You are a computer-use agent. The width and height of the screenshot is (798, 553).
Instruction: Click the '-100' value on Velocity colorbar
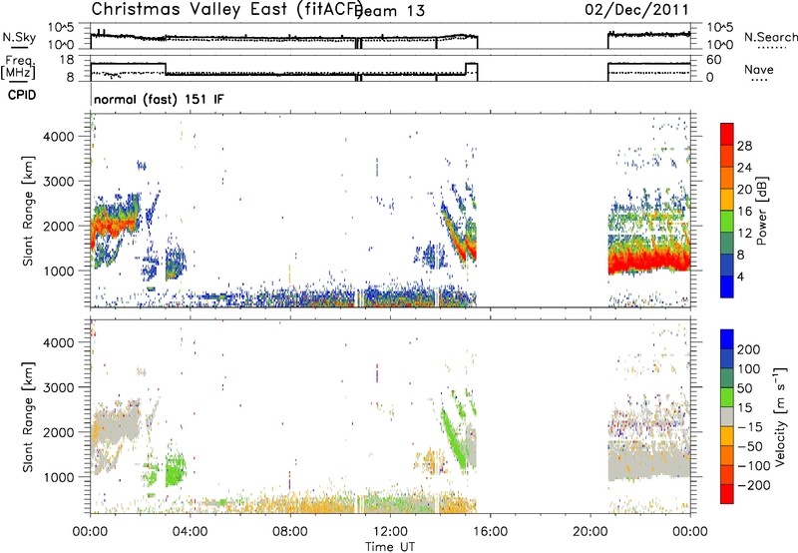click(x=753, y=465)
